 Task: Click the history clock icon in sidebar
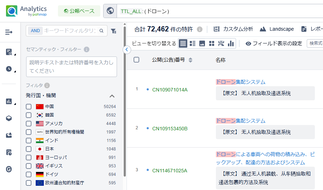click(9, 69)
